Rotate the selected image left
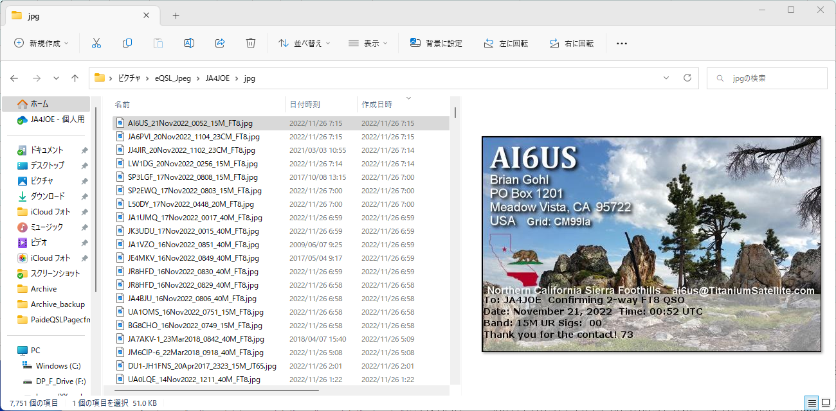Image resolution: width=836 pixels, height=411 pixels. coord(505,43)
